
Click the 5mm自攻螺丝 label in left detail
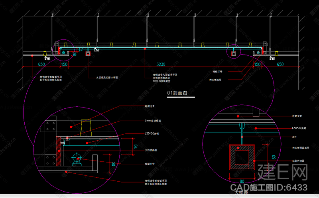pos(153,121)
